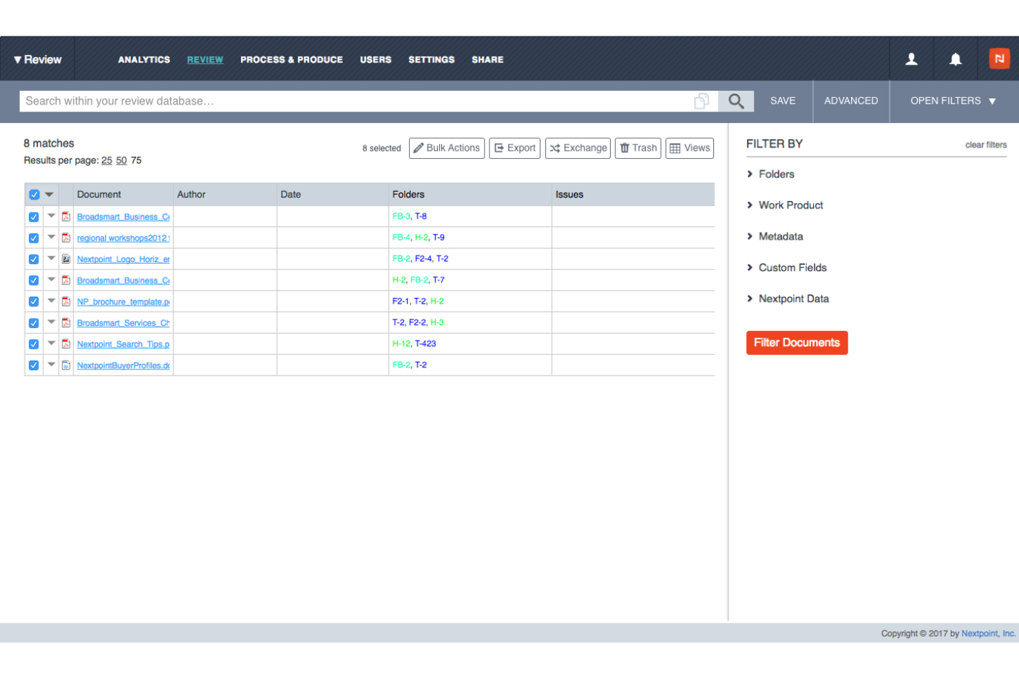Click the Bulk Actions button
The width and height of the screenshot is (1019, 679).
coord(447,148)
